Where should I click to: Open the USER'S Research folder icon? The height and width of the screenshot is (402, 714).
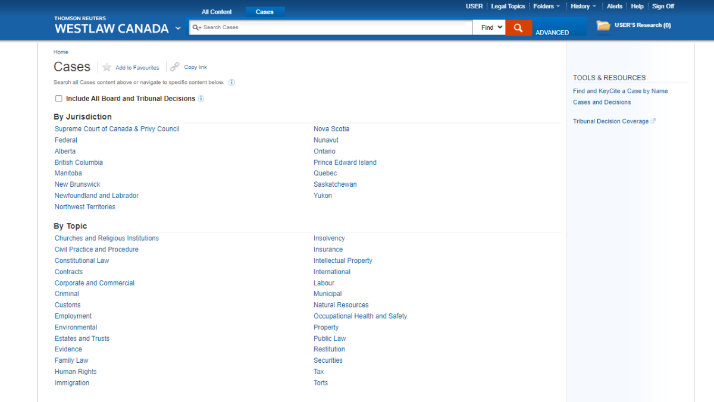tap(603, 26)
